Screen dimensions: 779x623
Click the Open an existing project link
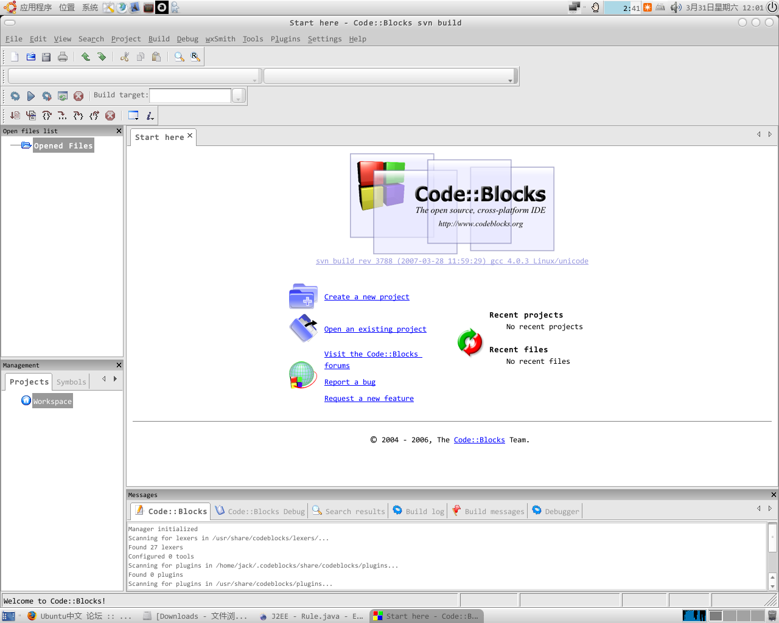pos(376,329)
